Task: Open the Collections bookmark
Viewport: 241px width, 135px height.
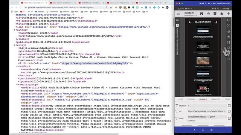Action: tap(52, 12)
